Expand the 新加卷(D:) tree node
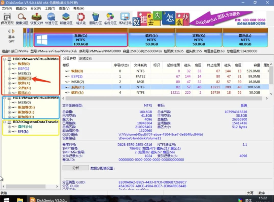 [9, 107]
